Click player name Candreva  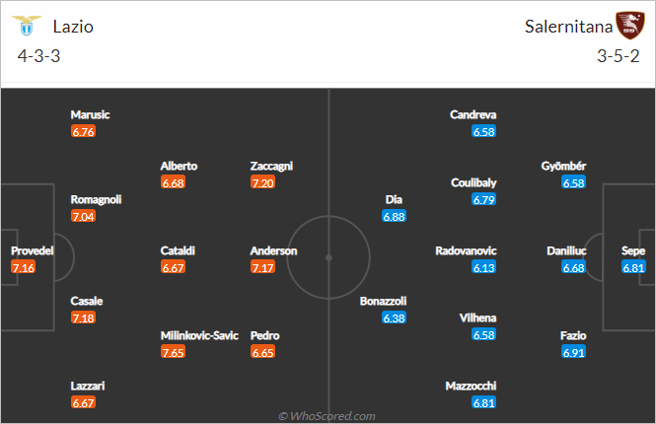474,114
